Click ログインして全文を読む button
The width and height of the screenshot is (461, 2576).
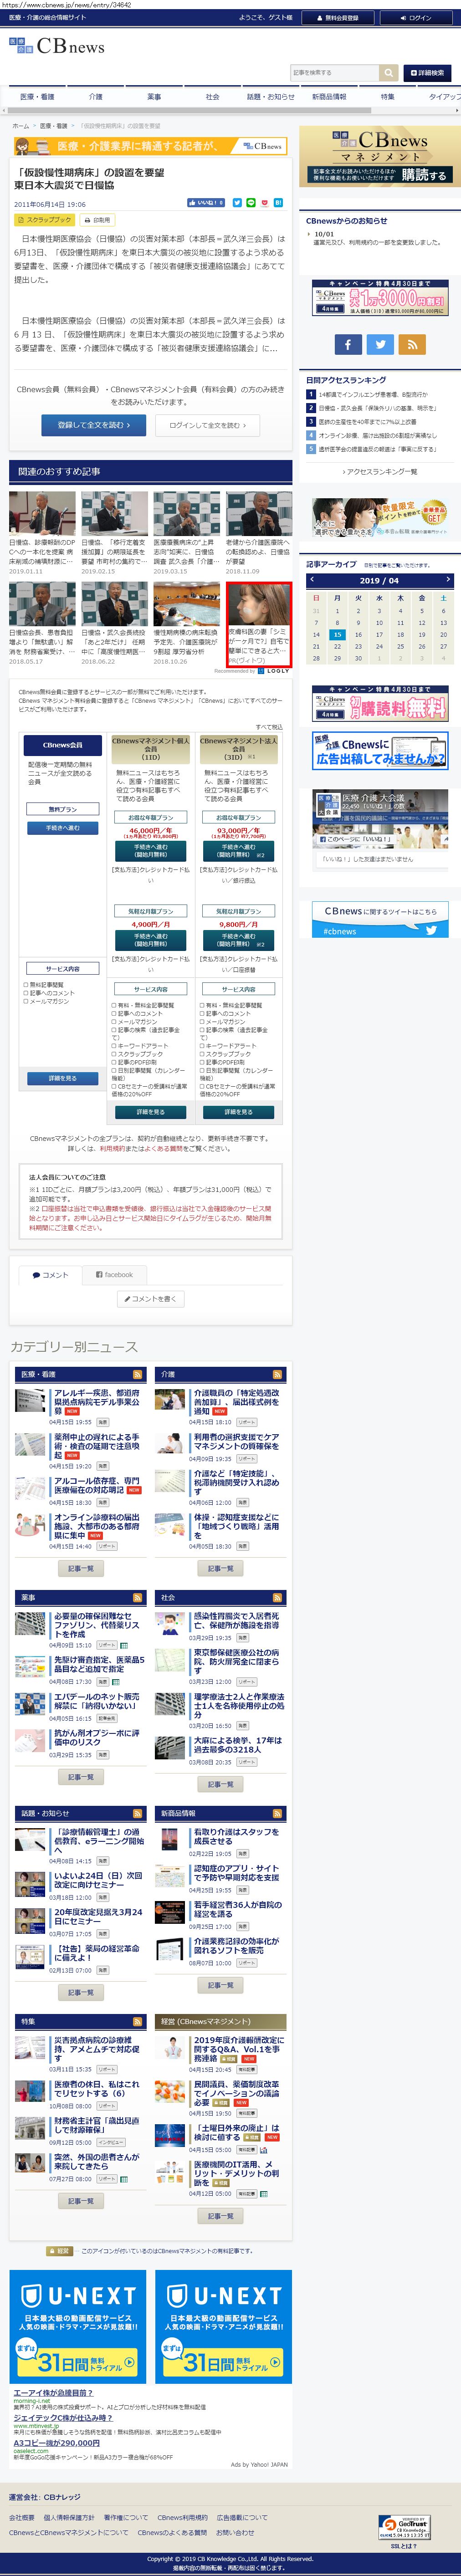click(x=209, y=425)
